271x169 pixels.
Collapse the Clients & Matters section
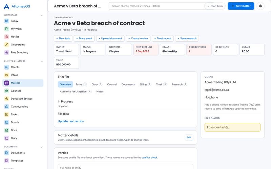42,62
